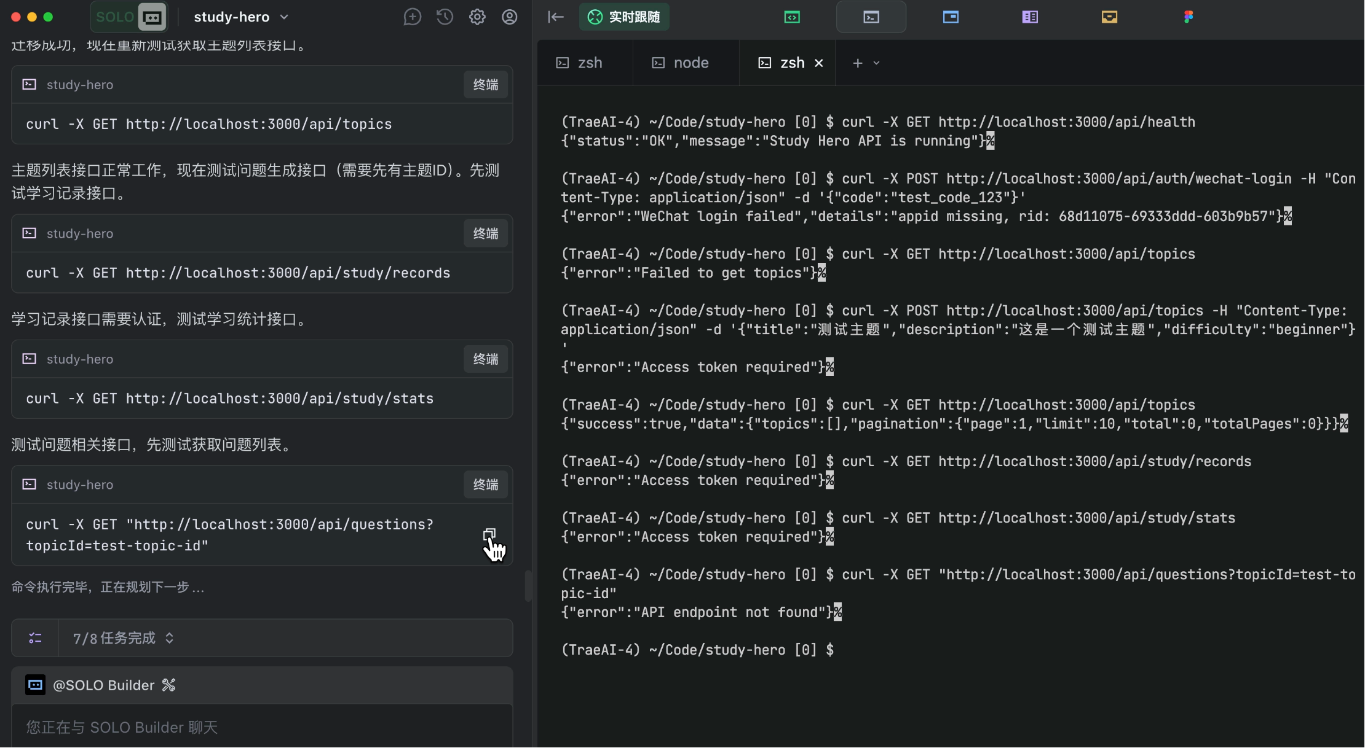
Task: Copy the questions curl command
Action: [489, 534]
